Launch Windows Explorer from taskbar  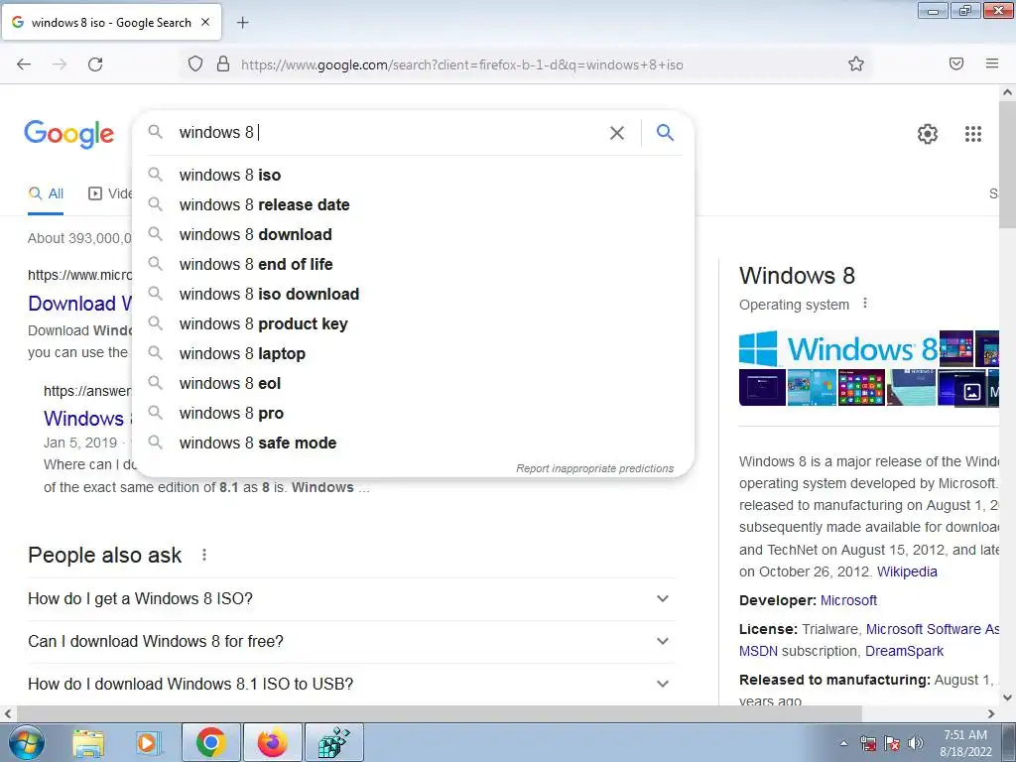click(88, 743)
